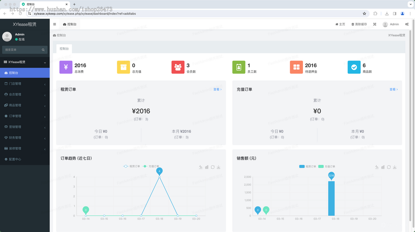Click the purple yen 总消费 icon
This screenshot has width=415, height=232.
click(x=66, y=67)
